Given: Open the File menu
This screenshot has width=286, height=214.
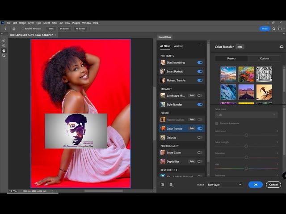Looking at the screenshot, I should click(8, 23).
